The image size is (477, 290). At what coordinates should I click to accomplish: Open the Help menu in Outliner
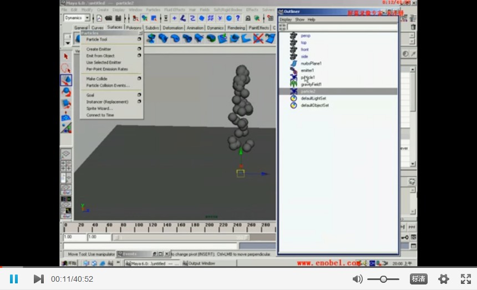pyautogui.click(x=311, y=19)
